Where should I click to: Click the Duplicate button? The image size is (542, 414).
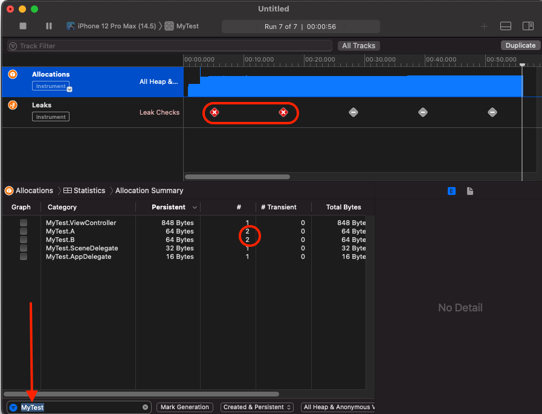click(x=520, y=45)
